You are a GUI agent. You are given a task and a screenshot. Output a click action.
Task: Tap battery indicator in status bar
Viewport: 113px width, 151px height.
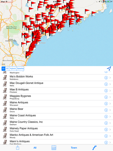click(109, 2)
